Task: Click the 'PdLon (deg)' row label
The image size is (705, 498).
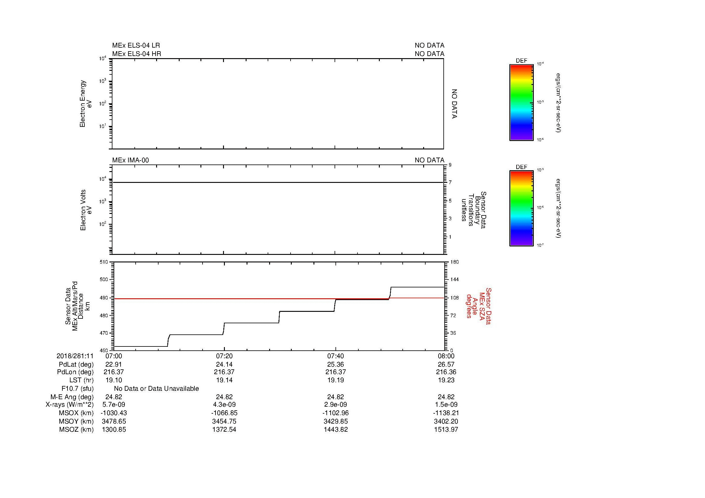Action: point(75,372)
